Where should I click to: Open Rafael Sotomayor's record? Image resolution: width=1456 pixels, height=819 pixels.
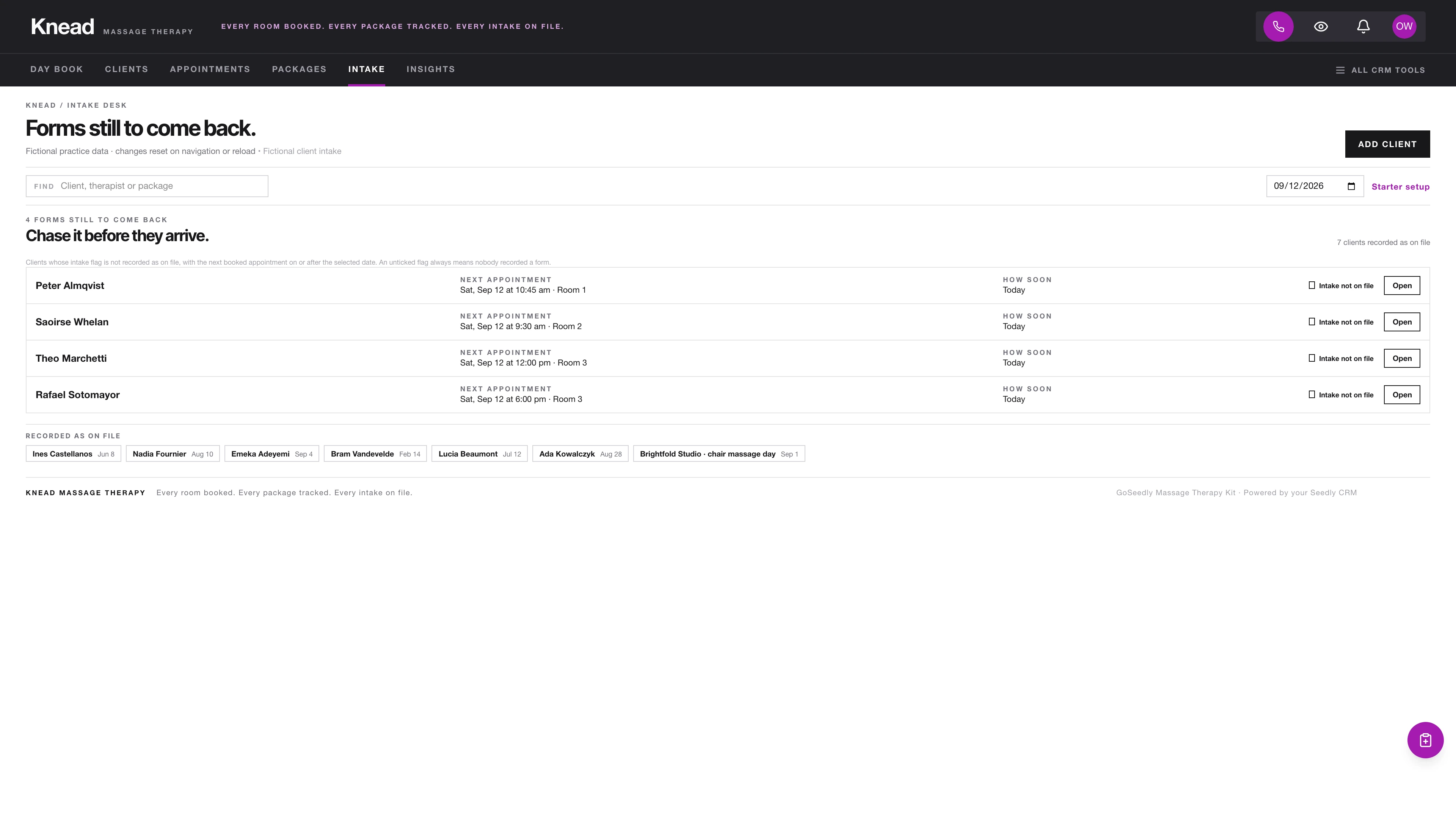pyautogui.click(x=1402, y=395)
